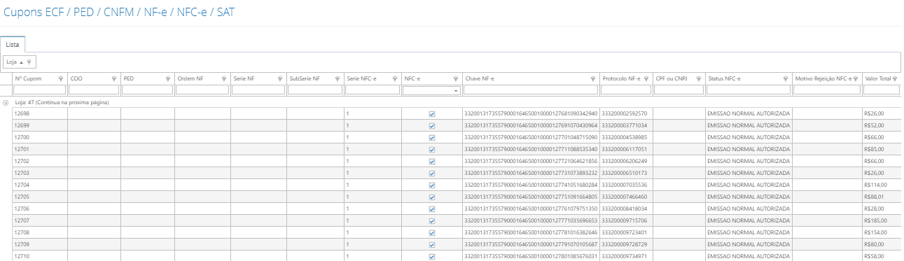
Task: Toggle NFC-e checkbox for cupom 12704
Action: click(x=431, y=185)
